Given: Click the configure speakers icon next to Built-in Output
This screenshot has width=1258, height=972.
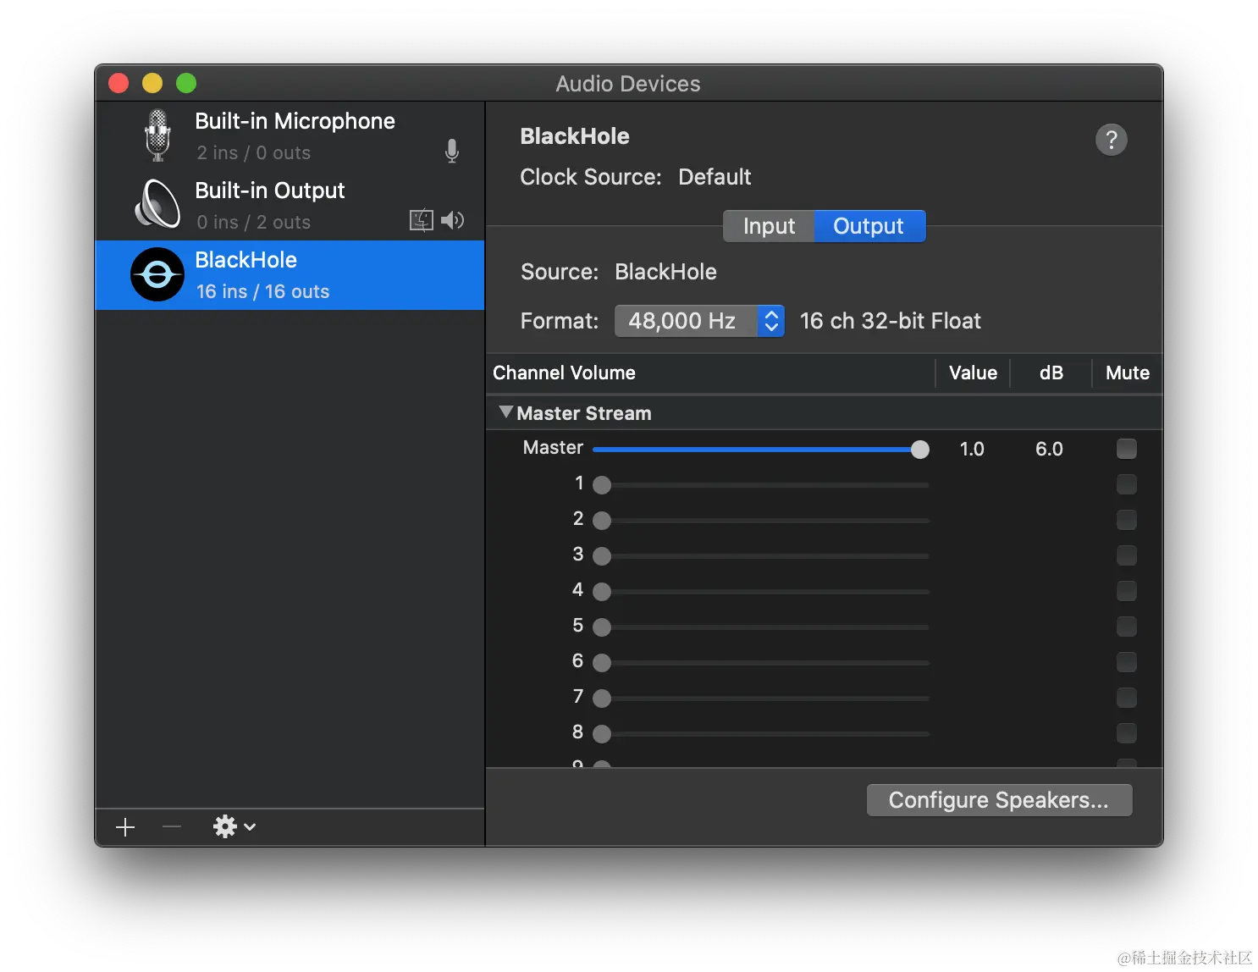Looking at the screenshot, I should tap(421, 220).
